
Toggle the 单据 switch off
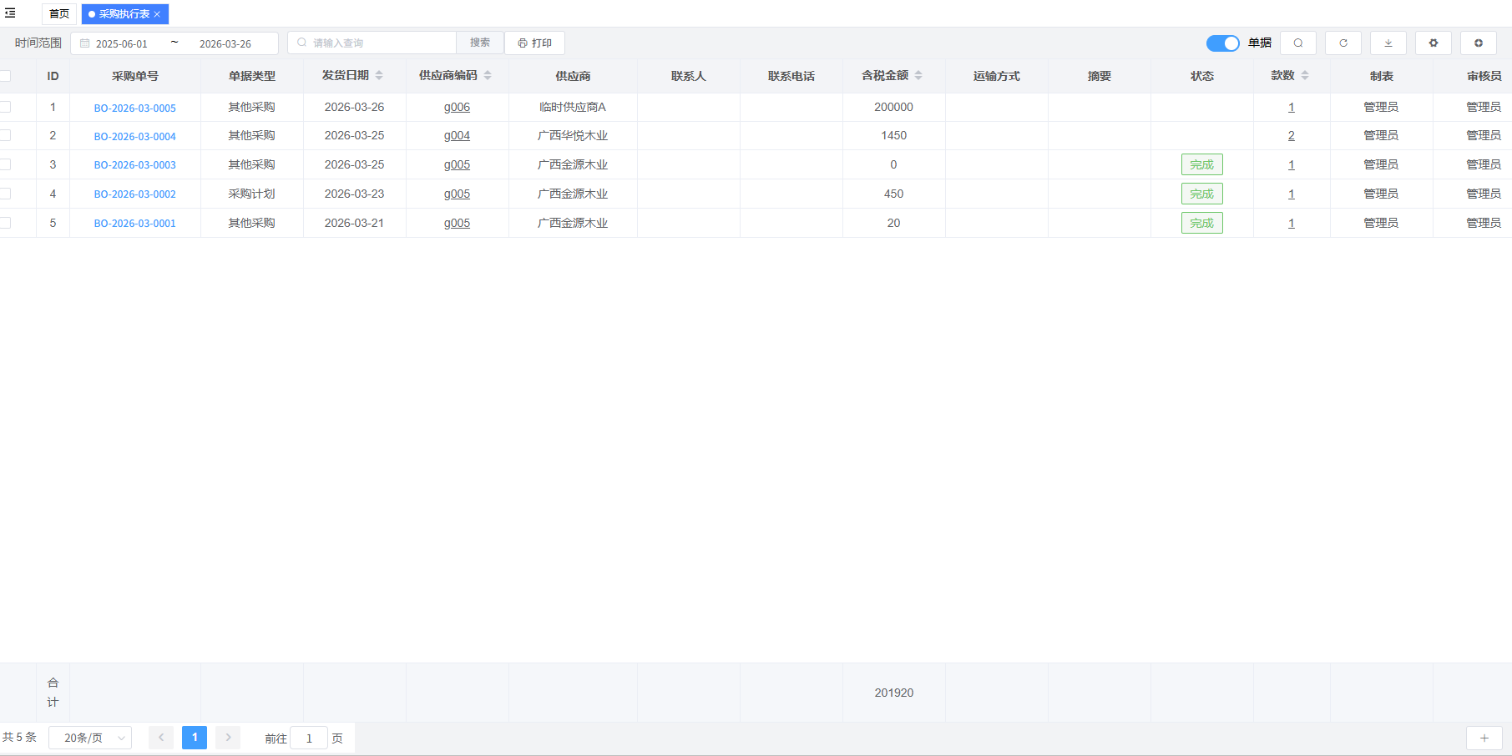(1222, 43)
